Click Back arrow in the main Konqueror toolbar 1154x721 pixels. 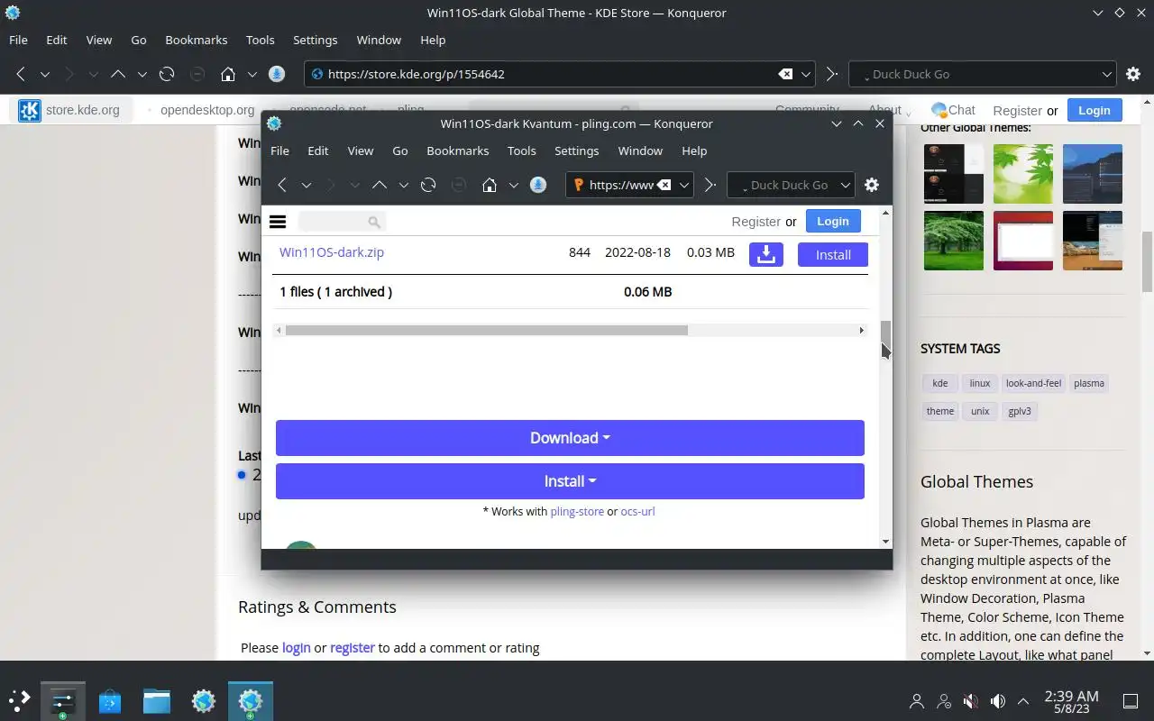click(21, 74)
